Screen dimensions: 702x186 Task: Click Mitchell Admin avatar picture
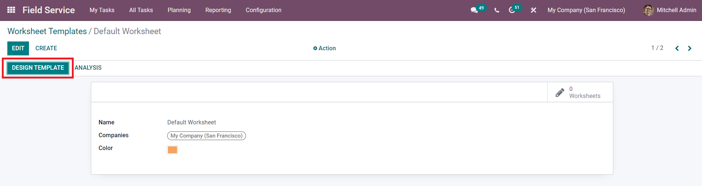tap(648, 10)
